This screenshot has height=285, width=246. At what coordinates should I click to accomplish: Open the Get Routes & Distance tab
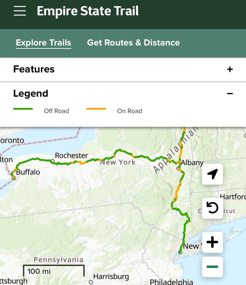click(133, 43)
